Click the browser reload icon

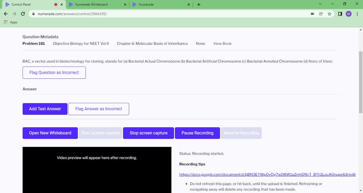coord(23,14)
